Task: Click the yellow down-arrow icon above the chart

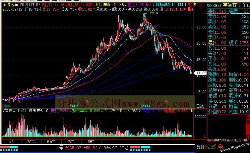Action: pos(195,5)
